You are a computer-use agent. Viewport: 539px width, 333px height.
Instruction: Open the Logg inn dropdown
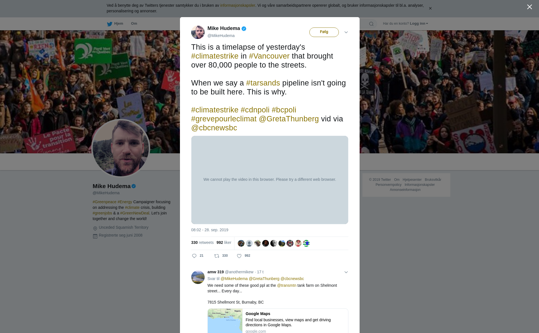[x=419, y=24]
